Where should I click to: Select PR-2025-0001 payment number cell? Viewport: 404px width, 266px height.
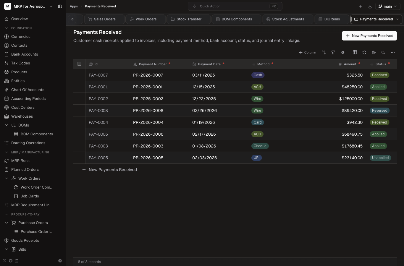point(160,87)
